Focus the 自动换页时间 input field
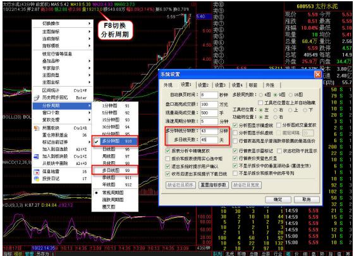The image size is (354, 256). (209, 95)
